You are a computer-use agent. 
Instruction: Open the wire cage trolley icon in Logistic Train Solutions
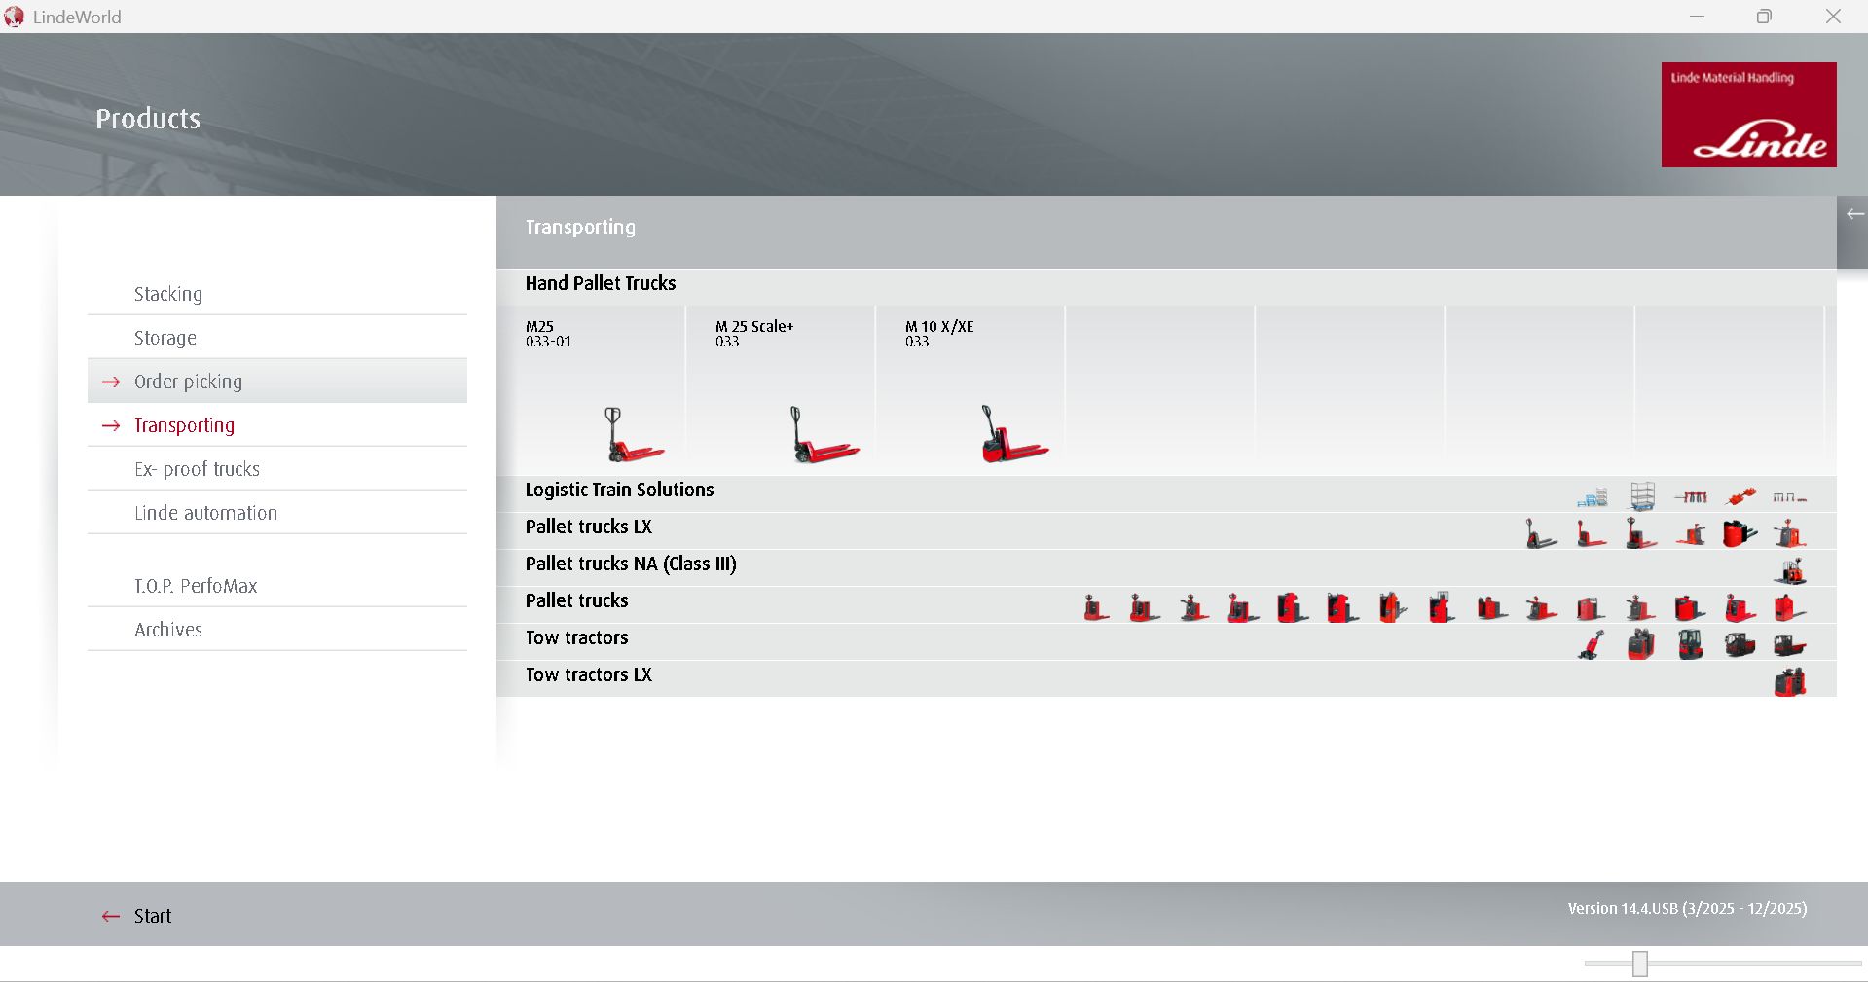pos(1642,496)
